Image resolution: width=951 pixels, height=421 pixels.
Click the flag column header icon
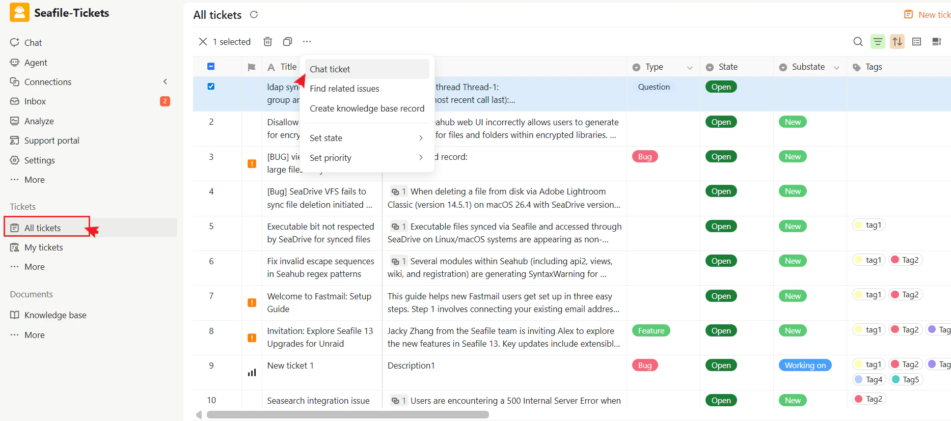[x=252, y=67]
